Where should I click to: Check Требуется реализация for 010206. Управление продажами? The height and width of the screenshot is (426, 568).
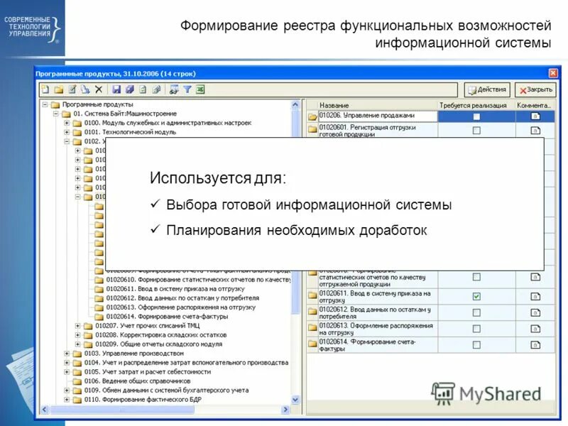coord(477,114)
